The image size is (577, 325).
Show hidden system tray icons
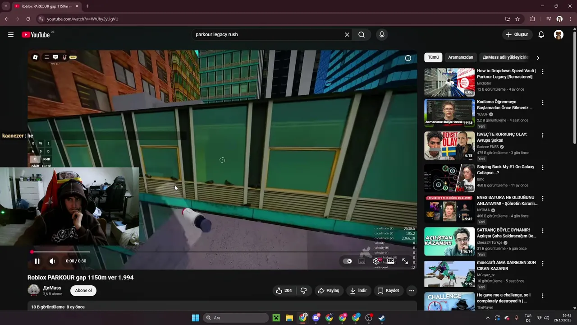click(x=487, y=318)
